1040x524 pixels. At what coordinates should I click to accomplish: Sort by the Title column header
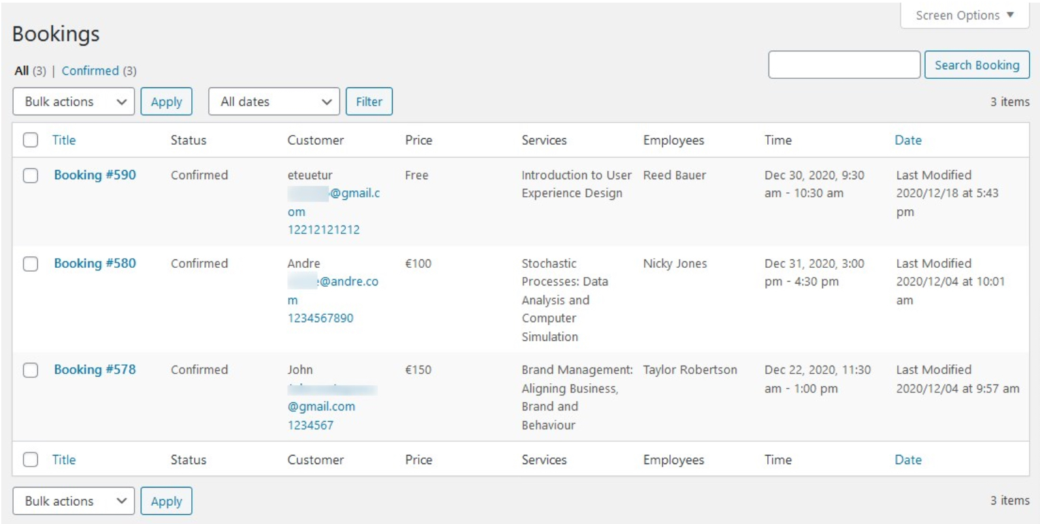64,140
